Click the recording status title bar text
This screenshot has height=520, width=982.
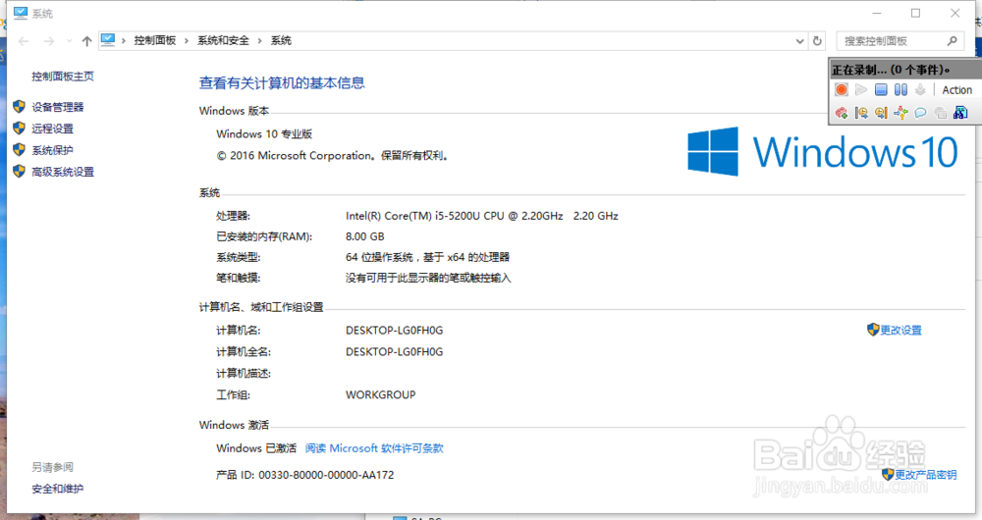pos(890,70)
